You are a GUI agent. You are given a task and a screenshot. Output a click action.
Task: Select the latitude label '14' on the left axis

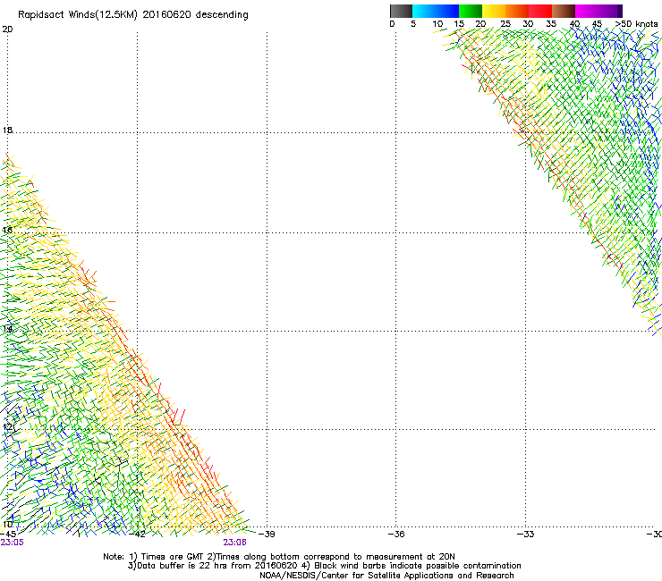[7, 328]
